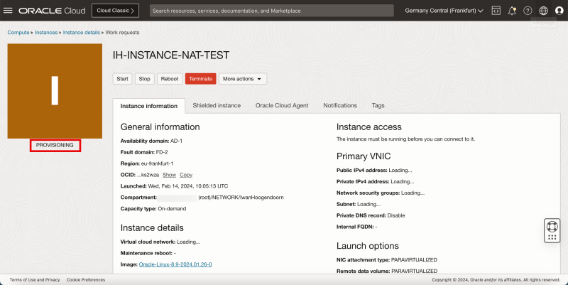Click the Stop button
This screenshot has width=568, height=285.
coord(144,79)
